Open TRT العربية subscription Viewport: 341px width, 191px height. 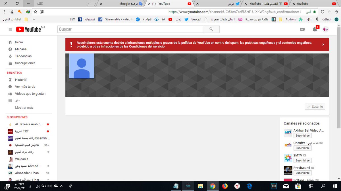[x=22, y=131]
